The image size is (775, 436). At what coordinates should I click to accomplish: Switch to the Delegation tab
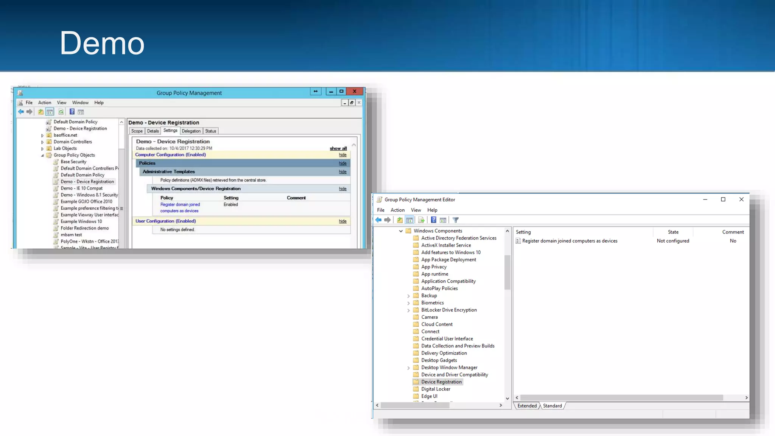point(191,131)
